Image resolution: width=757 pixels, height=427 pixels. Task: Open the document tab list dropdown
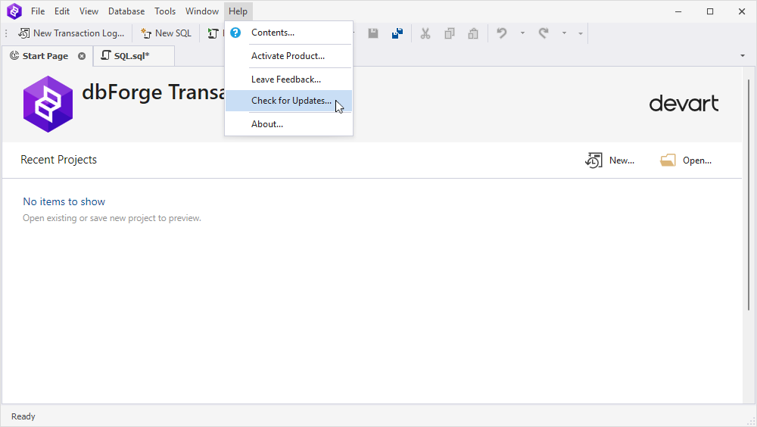[743, 56]
